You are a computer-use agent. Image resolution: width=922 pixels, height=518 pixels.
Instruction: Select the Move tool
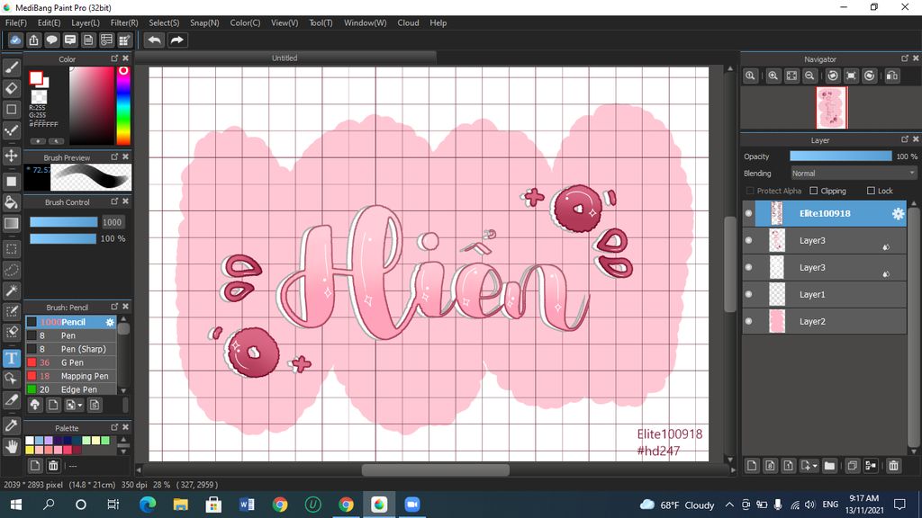tap(11, 156)
